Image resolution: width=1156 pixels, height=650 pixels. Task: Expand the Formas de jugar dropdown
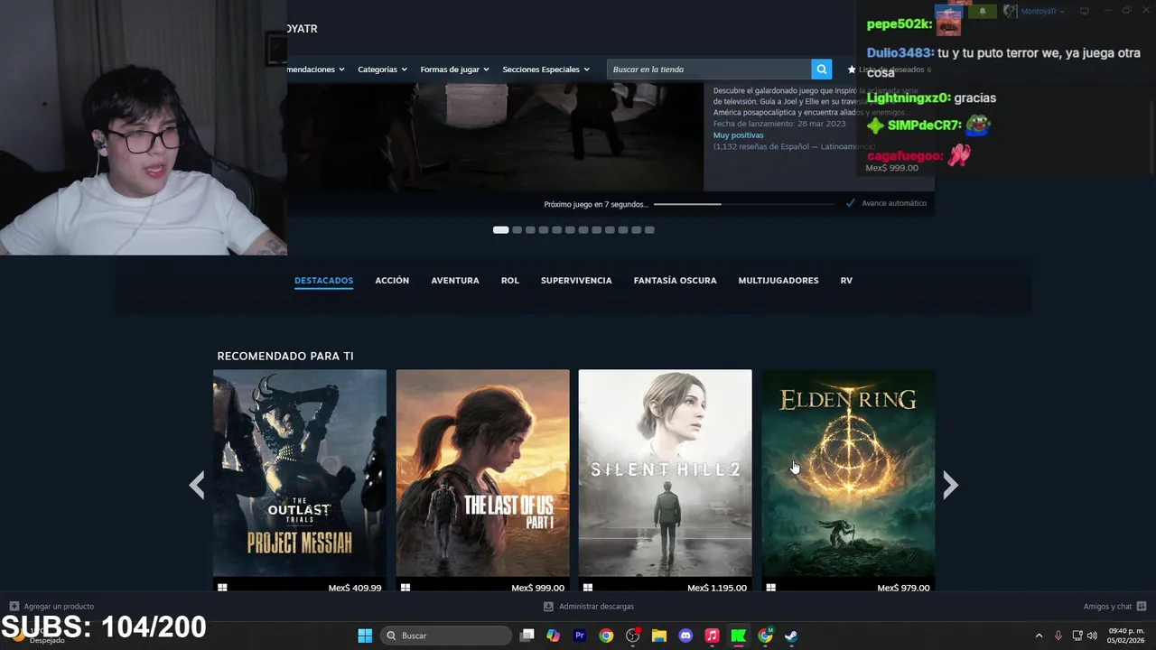(454, 70)
